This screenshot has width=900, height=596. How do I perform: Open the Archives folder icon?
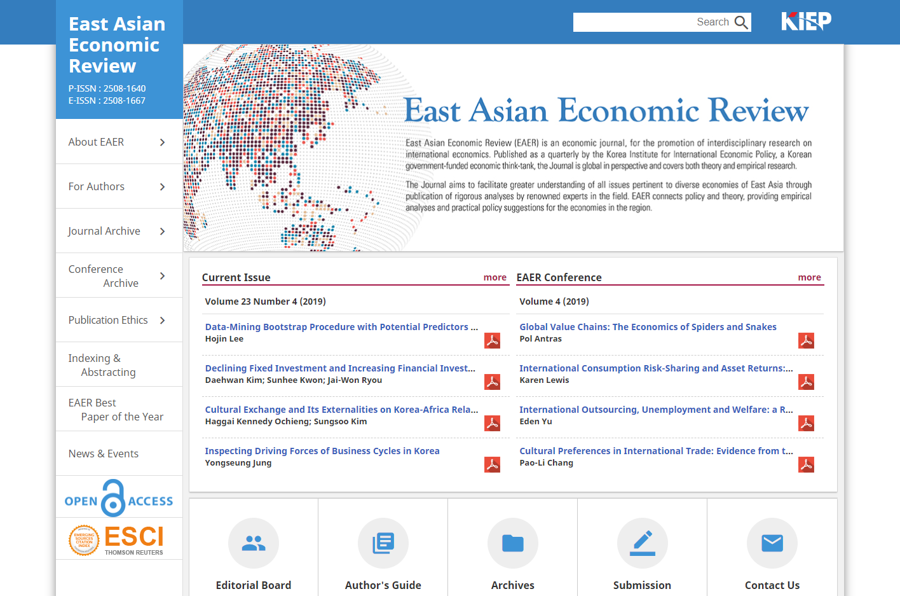513,543
